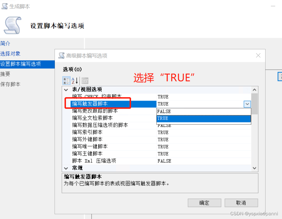282x219 pixels.
Task: Open the 简介 wizard page
Action: click(5, 43)
